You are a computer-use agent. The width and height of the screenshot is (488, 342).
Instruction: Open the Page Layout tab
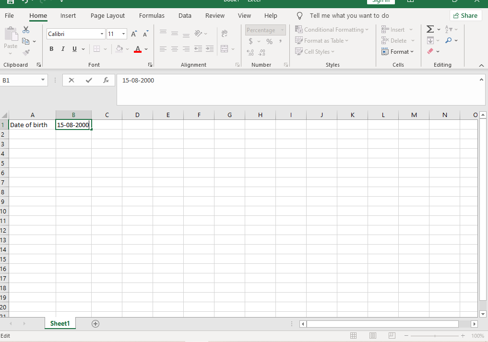pos(107,16)
